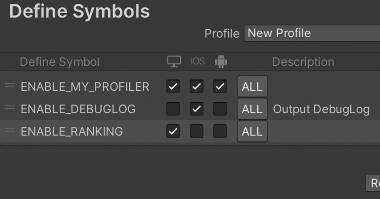The height and width of the screenshot is (199, 380).
Task: Uncheck desktop for ENABLE_RANKING
Action: pyautogui.click(x=173, y=131)
